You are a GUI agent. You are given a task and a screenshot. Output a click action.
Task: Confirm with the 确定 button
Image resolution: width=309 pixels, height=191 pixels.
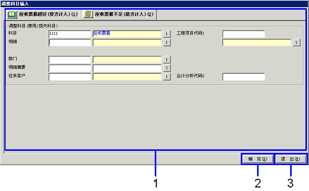[x=258, y=159]
